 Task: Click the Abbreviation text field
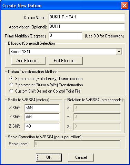coord(87,27)
